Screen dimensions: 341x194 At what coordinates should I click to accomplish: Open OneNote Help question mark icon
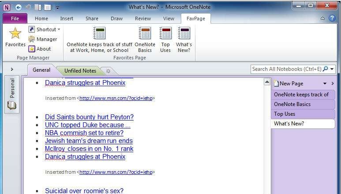point(332,18)
